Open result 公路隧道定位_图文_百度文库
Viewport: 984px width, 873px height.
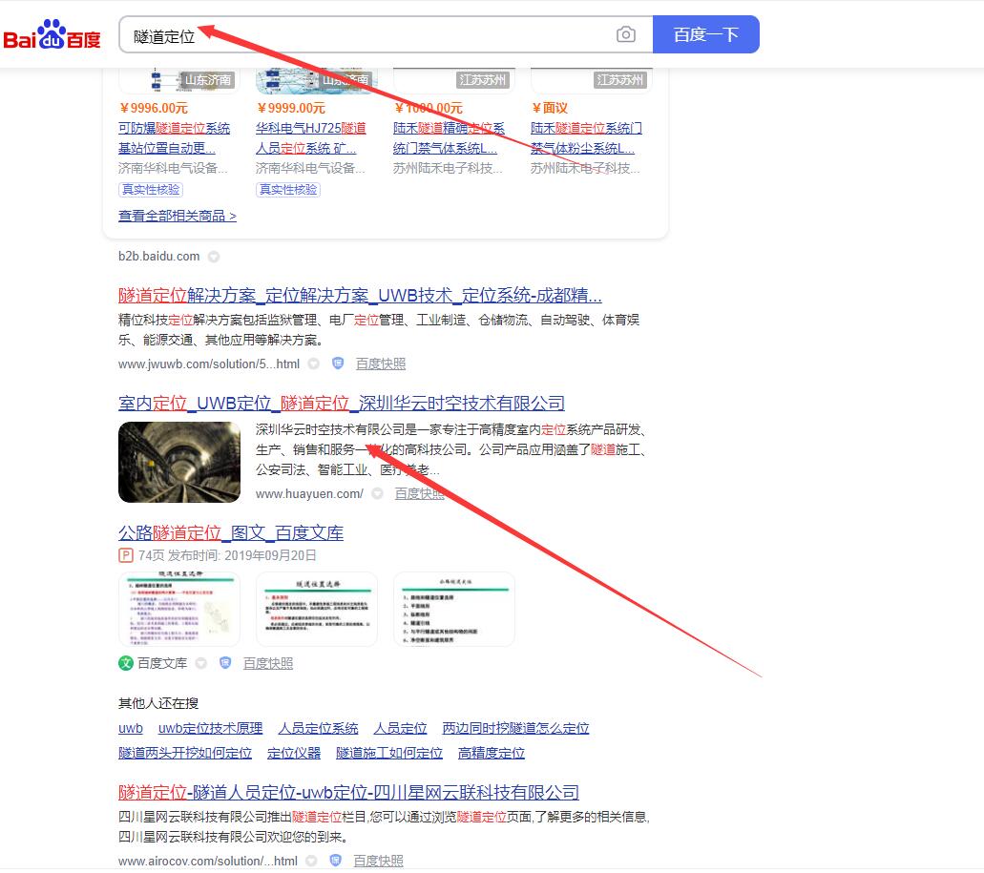(x=231, y=533)
